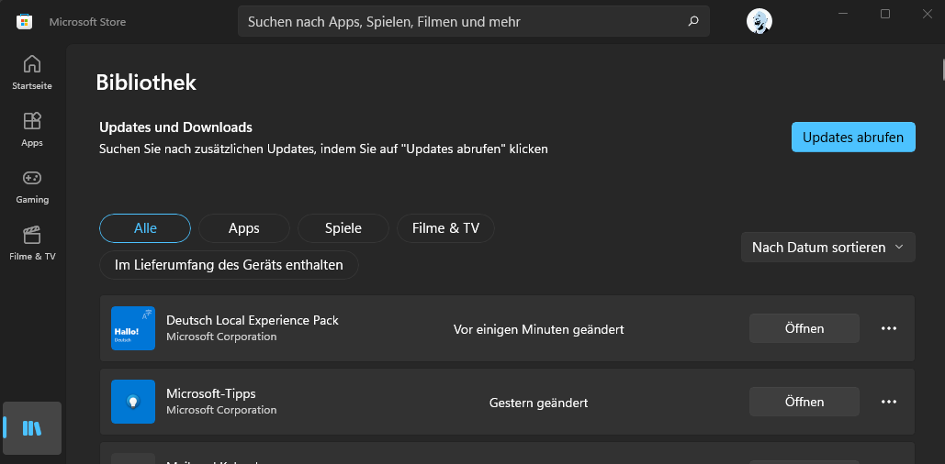Image resolution: width=945 pixels, height=464 pixels.
Task: Click 'Gestern geändert' status text
Action: tap(539, 403)
